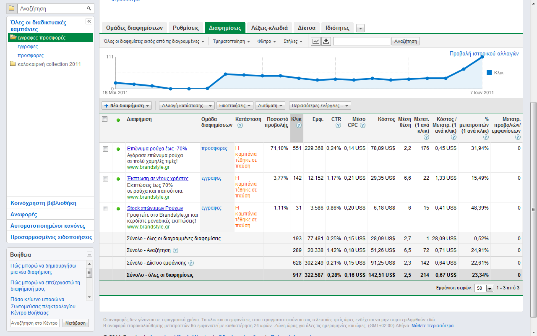
Task: Open Αλλαγή κατάστασης dropdown
Action: (187, 106)
